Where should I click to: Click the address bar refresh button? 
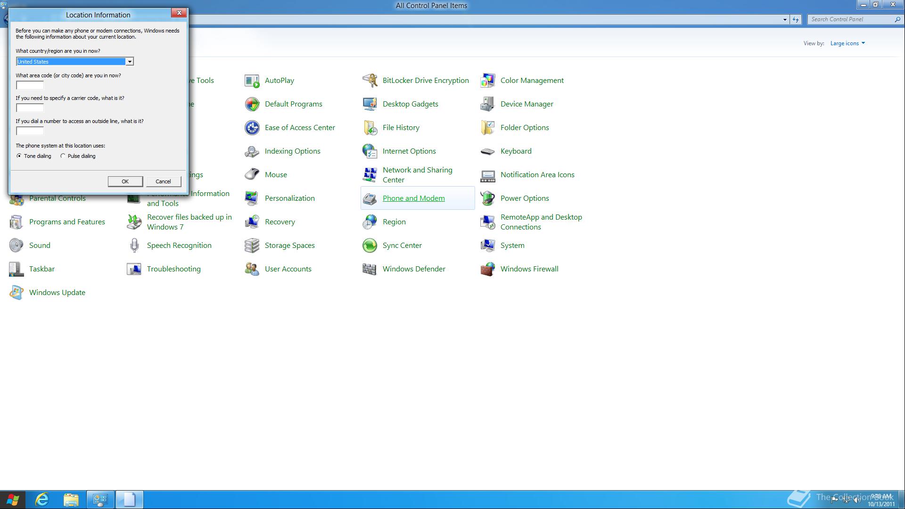point(796,19)
